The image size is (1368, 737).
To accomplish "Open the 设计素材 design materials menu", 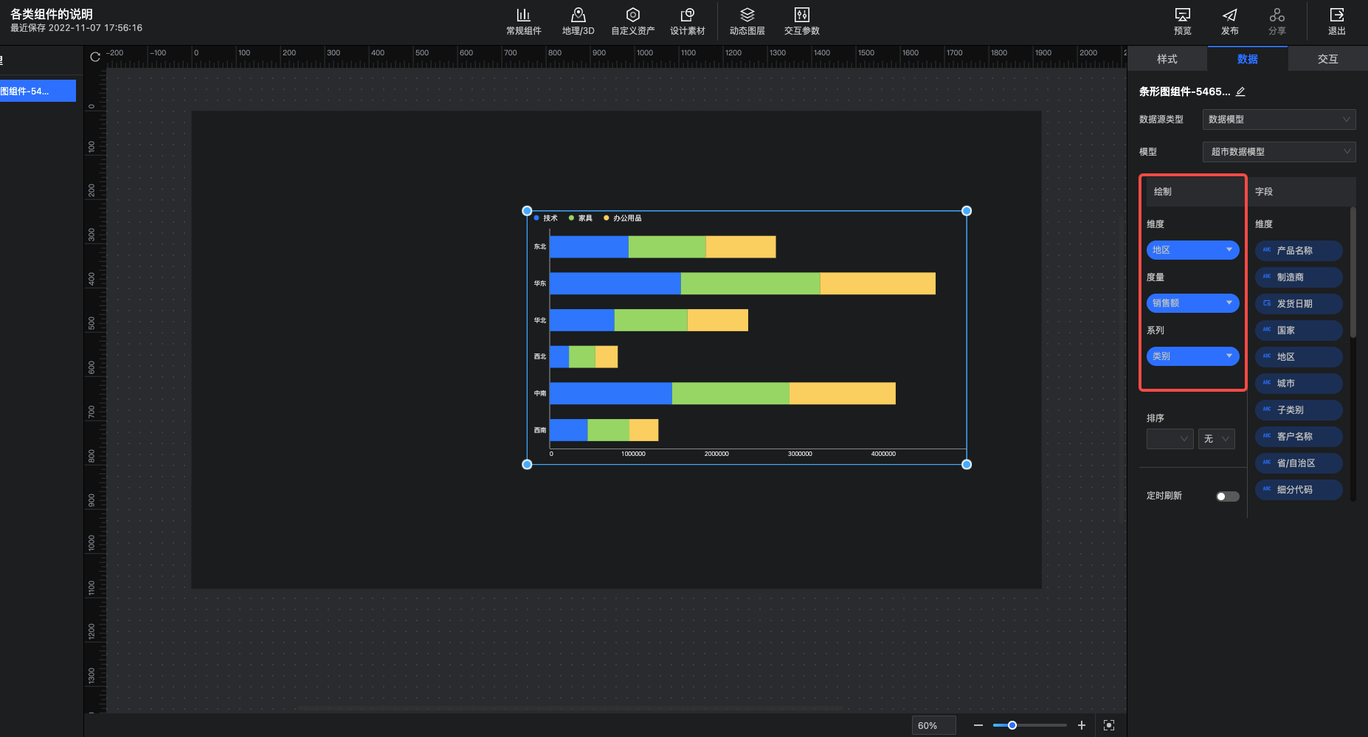I will 687,21.
